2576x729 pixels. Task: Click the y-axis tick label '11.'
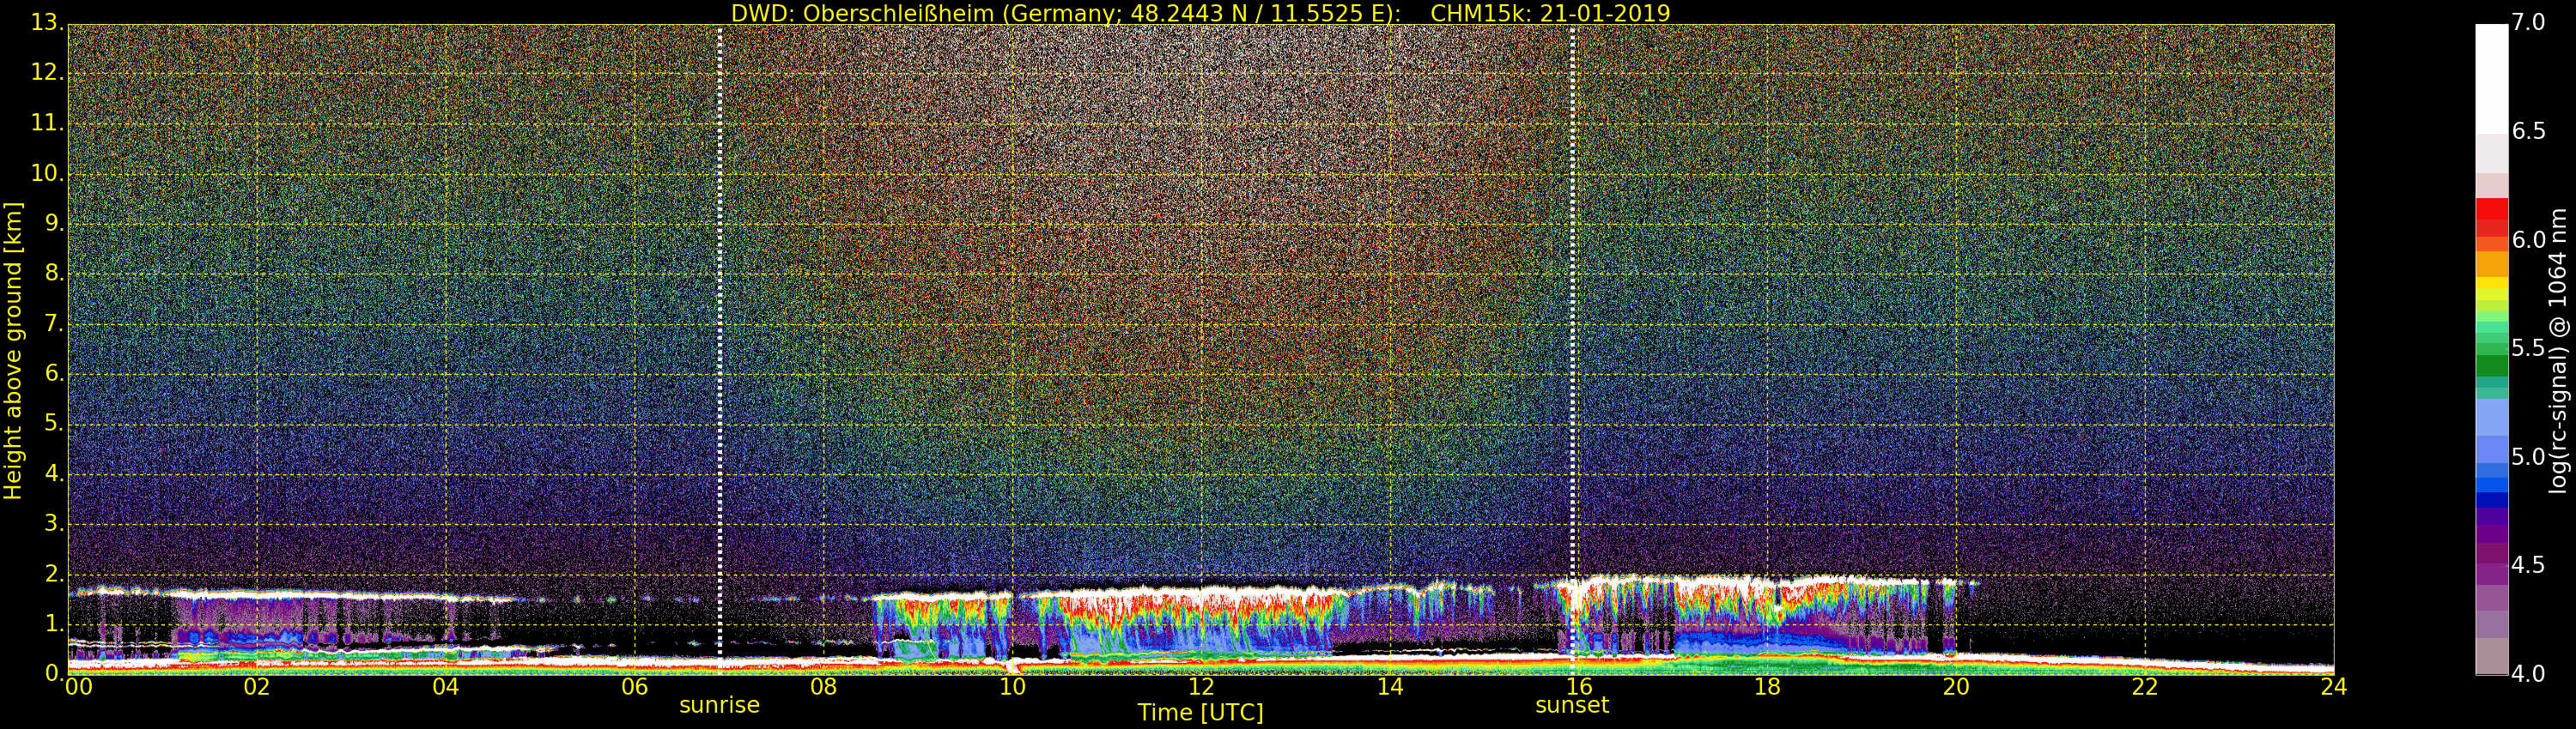[47, 123]
